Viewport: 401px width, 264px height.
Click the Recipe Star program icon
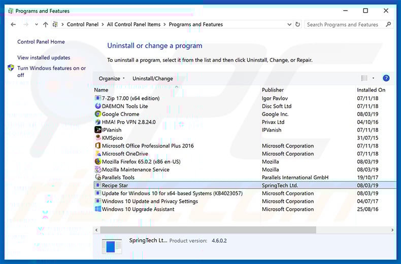(98, 185)
